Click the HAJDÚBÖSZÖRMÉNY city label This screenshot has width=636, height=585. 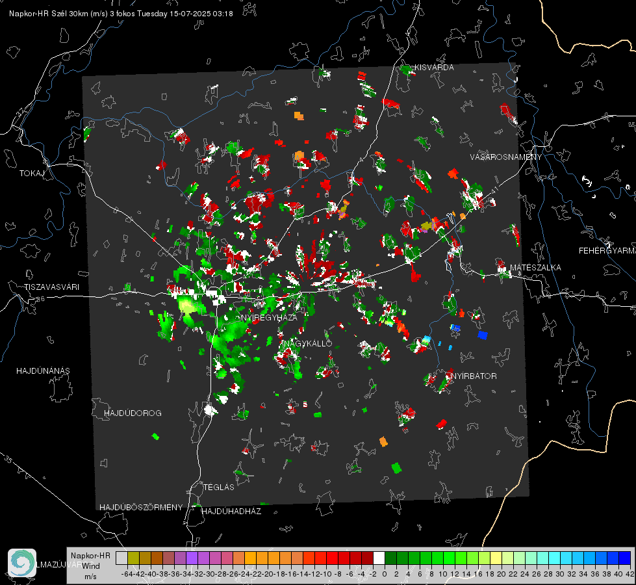141,508
